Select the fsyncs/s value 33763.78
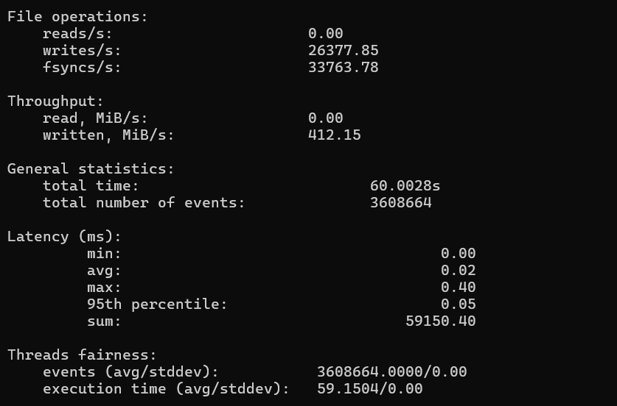The height and width of the screenshot is (406, 617). coord(343,68)
